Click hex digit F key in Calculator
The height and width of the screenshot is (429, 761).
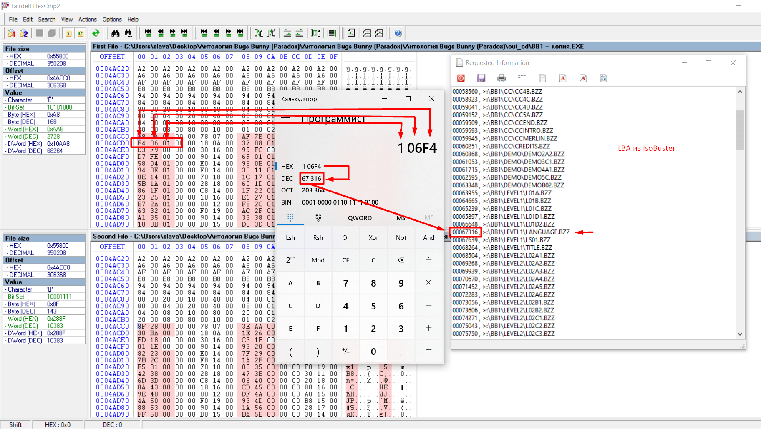pyautogui.click(x=318, y=328)
